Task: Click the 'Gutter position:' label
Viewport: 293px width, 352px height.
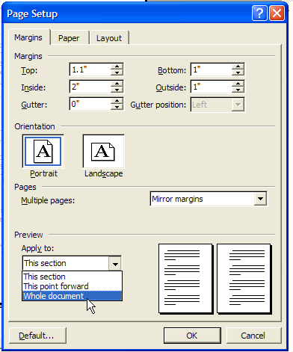Action: (x=158, y=105)
